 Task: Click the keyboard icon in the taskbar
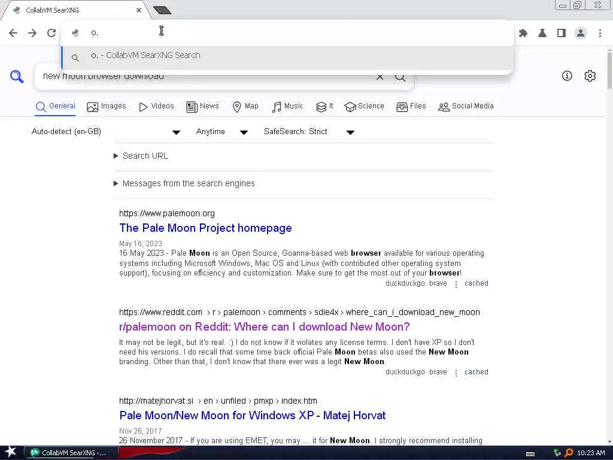click(530, 454)
